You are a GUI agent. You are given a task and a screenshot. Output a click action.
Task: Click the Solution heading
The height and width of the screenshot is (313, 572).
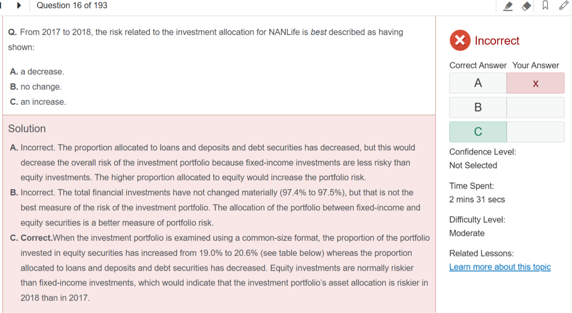point(27,129)
